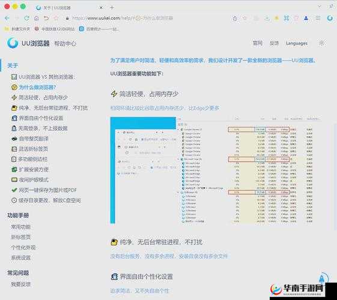Open the 官网 link in header
The width and height of the screenshot is (337, 300).
pos(258,43)
